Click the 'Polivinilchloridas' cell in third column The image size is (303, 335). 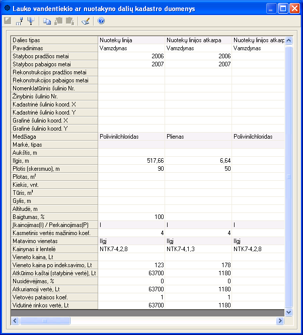click(x=258, y=137)
